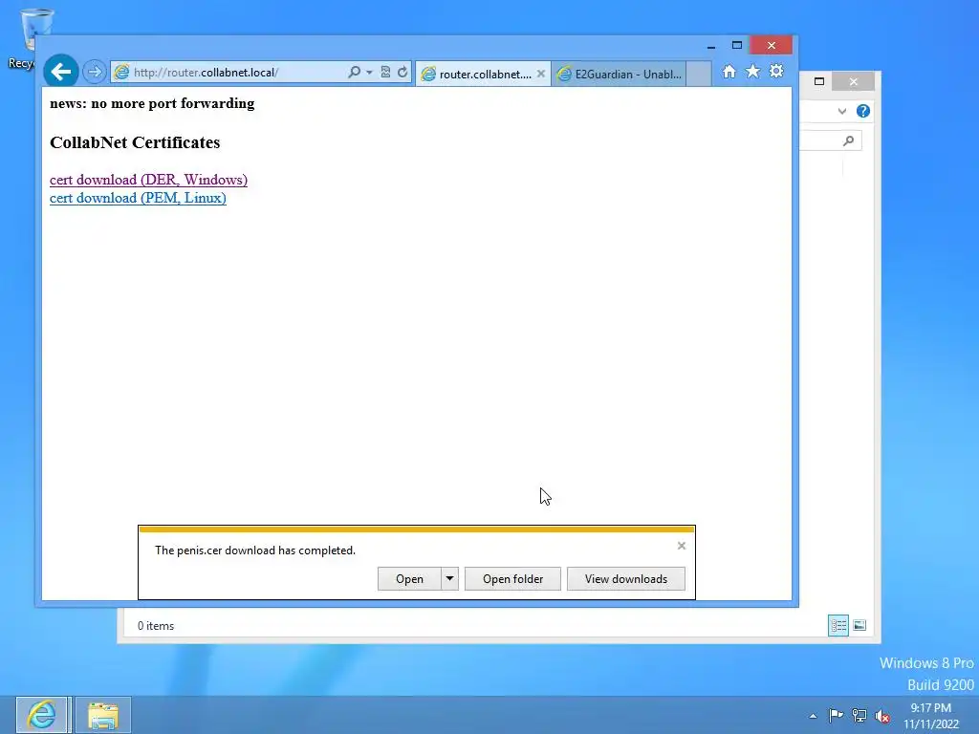Open the network tray icon
Image resolution: width=979 pixels, height=734 pixels.
859,715
